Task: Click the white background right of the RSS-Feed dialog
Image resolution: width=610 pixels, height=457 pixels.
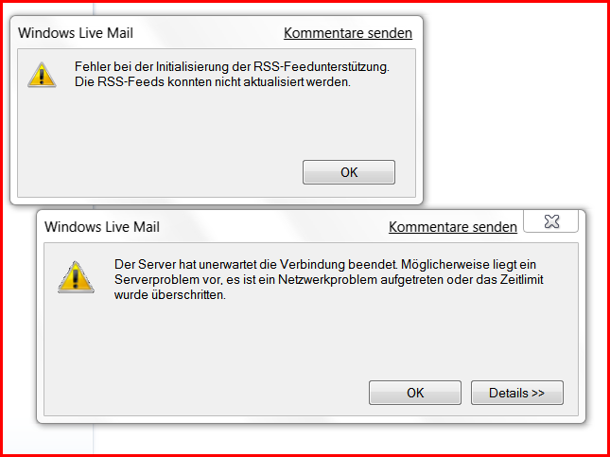Action: tap(514, 109)
